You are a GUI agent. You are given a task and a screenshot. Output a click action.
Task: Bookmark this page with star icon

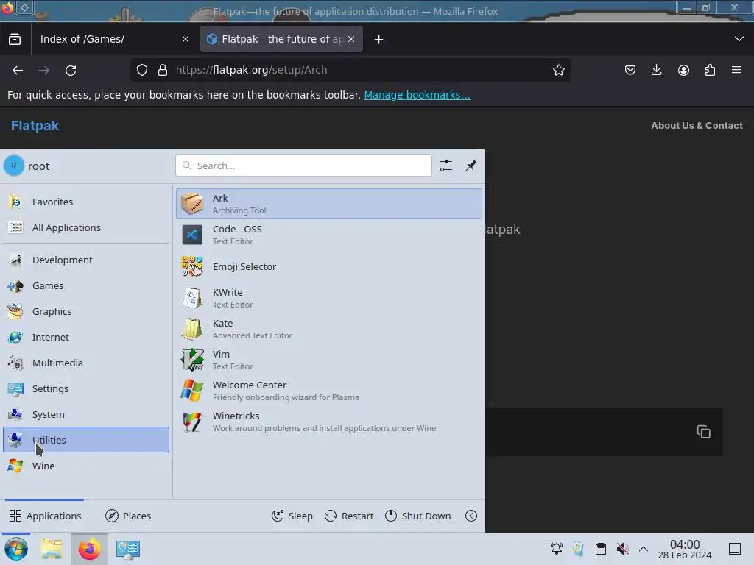point(559,70)
